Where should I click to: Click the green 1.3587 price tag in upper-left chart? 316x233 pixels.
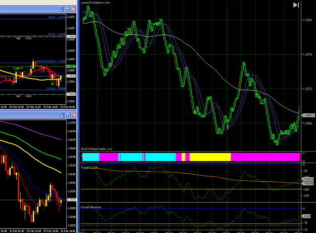[x=71, y=66]
